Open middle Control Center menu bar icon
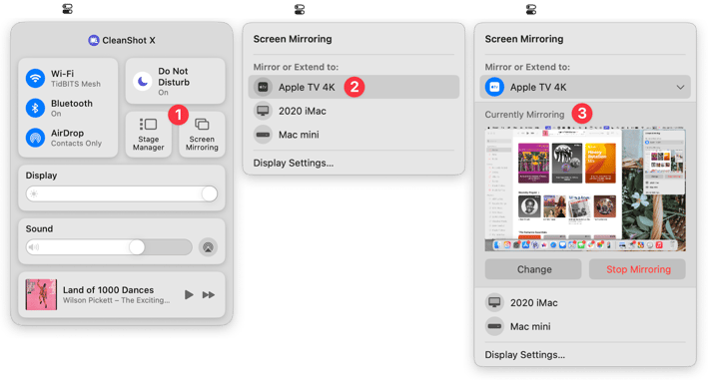This screenshot has width=708, height=380. 300,9
